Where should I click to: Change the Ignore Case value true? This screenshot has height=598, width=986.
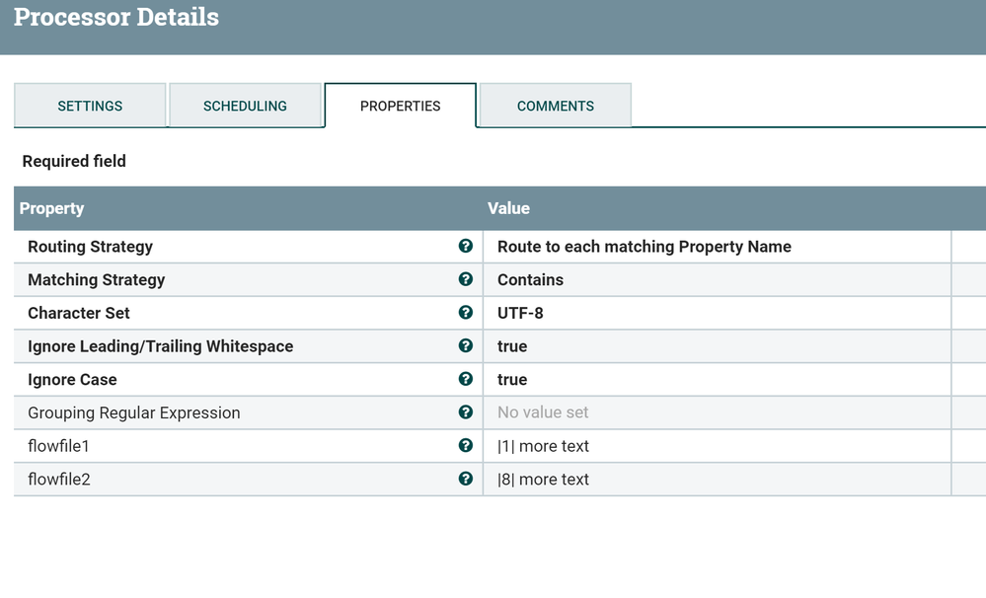[512, 380]
